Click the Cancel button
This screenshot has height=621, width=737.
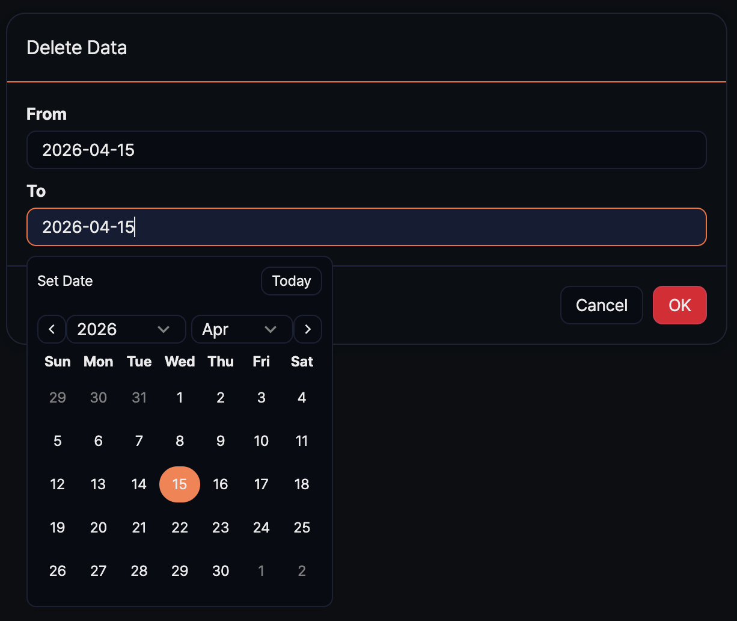[601, 305]
